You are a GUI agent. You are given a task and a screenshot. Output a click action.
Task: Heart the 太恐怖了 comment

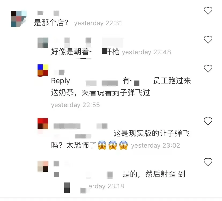click(x=208, y=121)
